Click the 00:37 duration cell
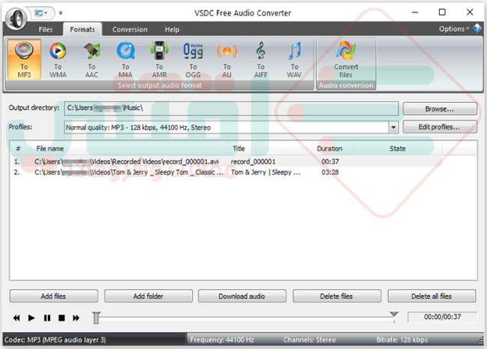 click(330, 162)
